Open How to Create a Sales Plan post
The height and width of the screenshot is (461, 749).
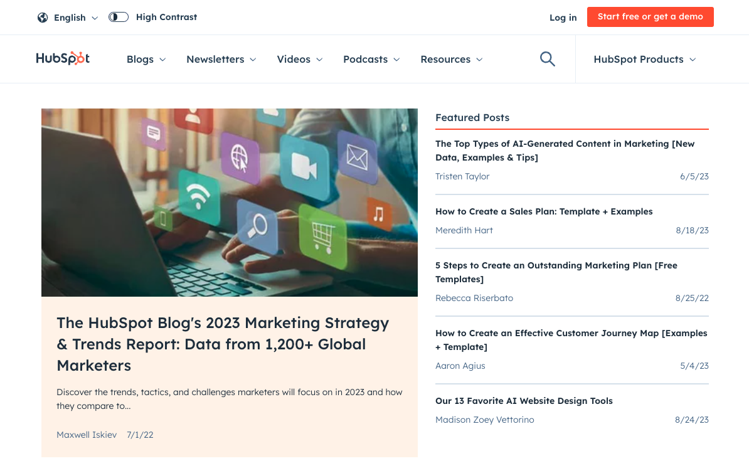tap(544, 211)
